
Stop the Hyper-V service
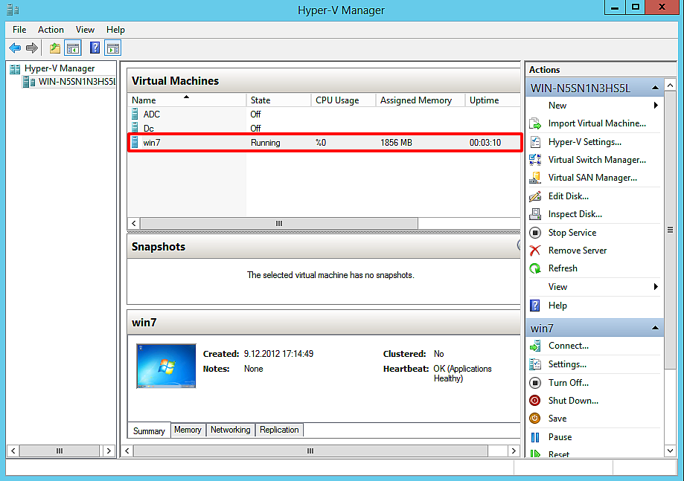coord(573,232)
